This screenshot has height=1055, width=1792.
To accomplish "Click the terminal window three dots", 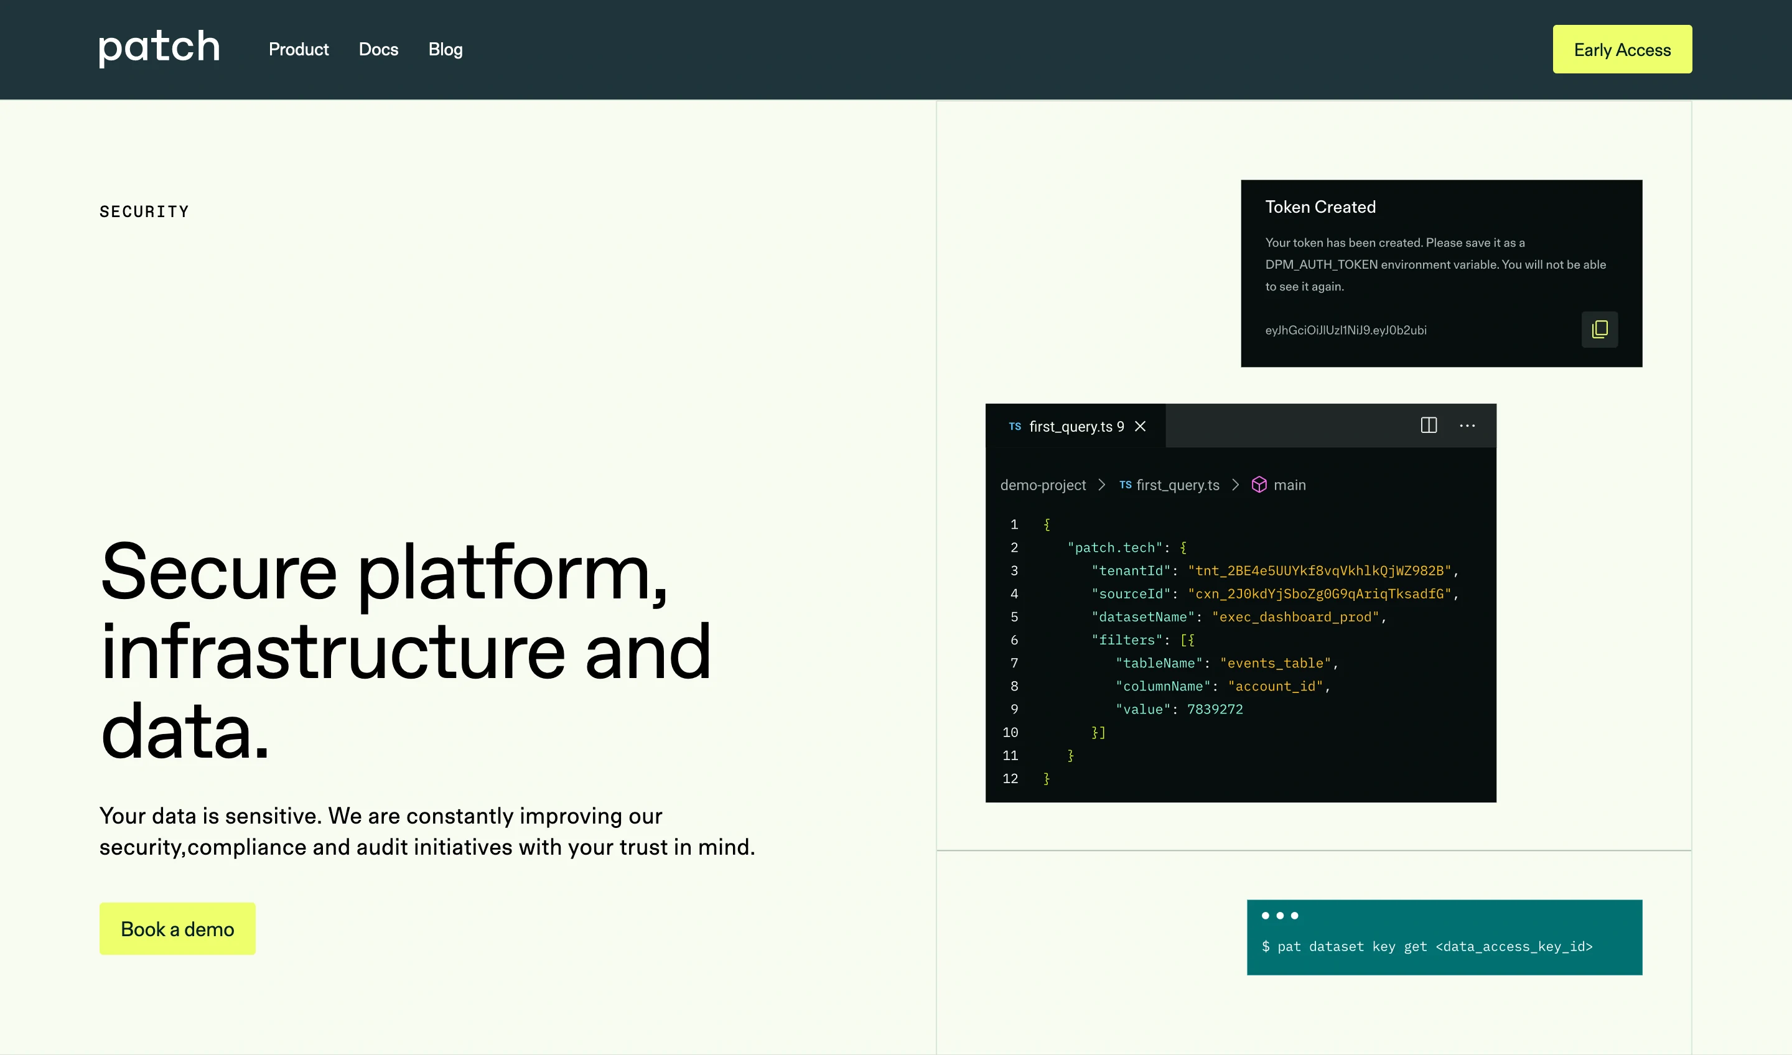I will (1279, 916).
